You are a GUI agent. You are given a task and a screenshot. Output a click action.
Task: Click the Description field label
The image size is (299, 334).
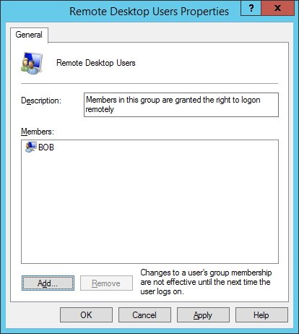click(x=41, y=100)
